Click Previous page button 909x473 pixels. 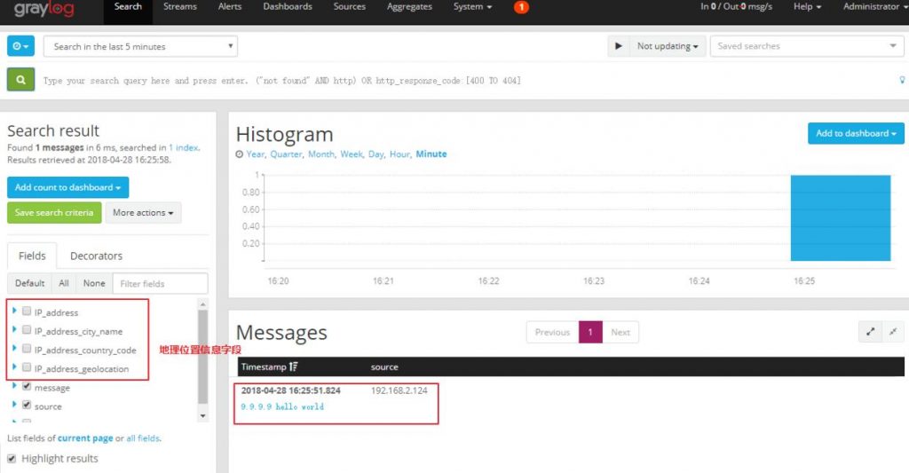552,332
